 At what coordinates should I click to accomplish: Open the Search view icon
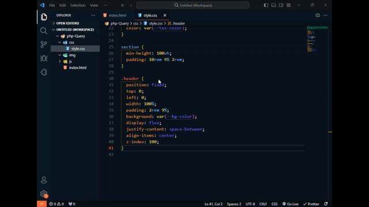[x=44, y=30]
